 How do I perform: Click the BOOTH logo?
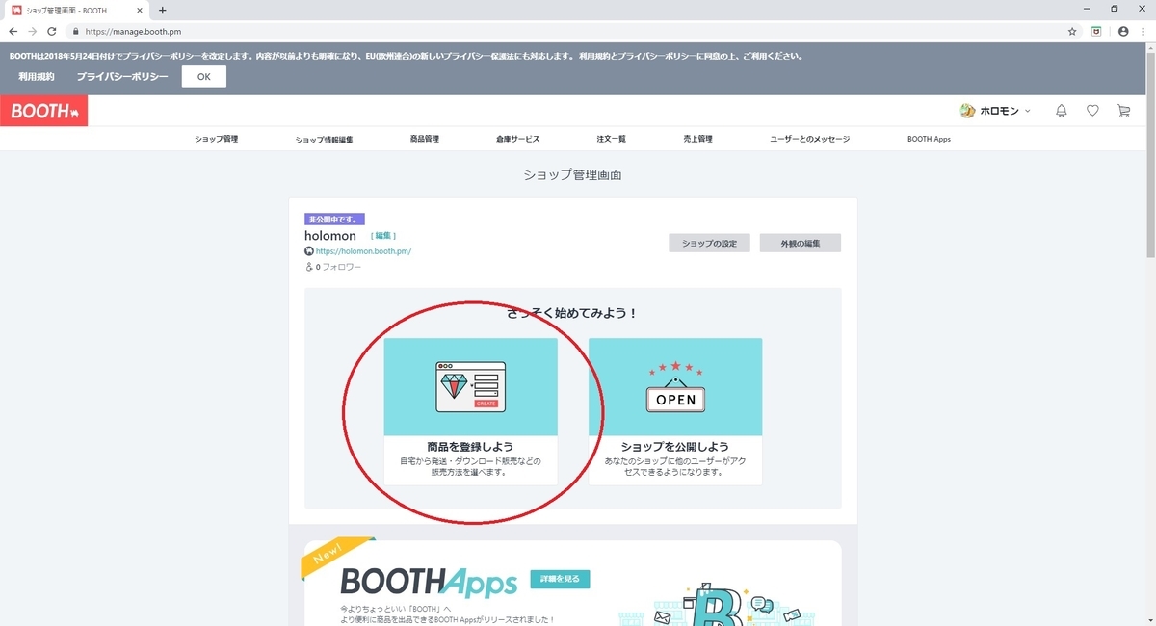point(44,111)
